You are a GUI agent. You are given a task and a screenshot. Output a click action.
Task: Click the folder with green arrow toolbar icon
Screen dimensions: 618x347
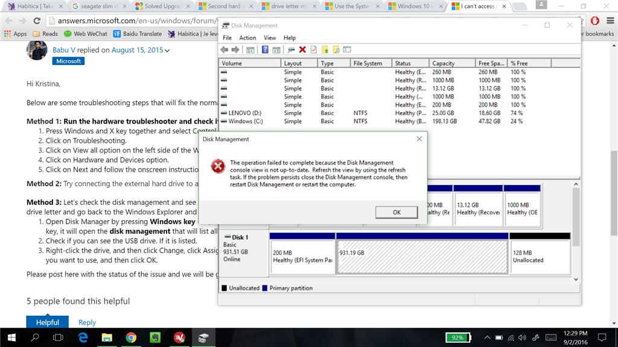(325, 49)
